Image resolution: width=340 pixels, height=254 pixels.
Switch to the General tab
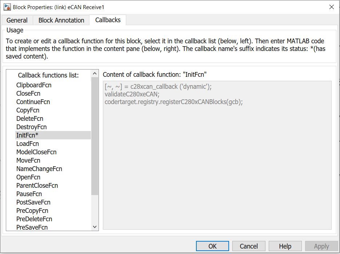(x=17, y=20)
